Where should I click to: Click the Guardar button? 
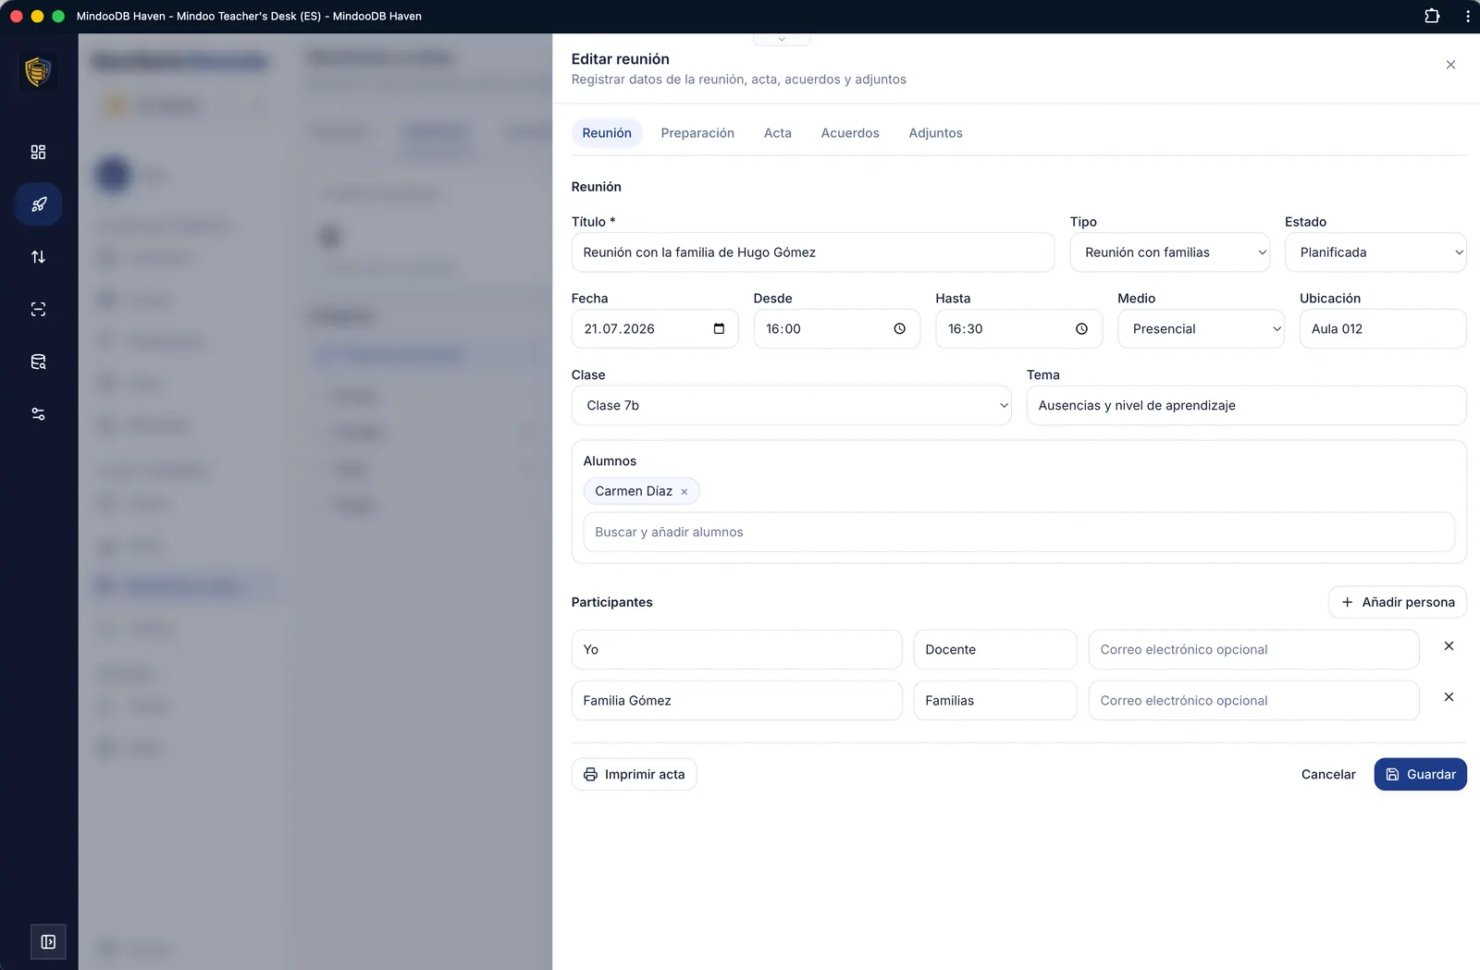point(1420,775)
